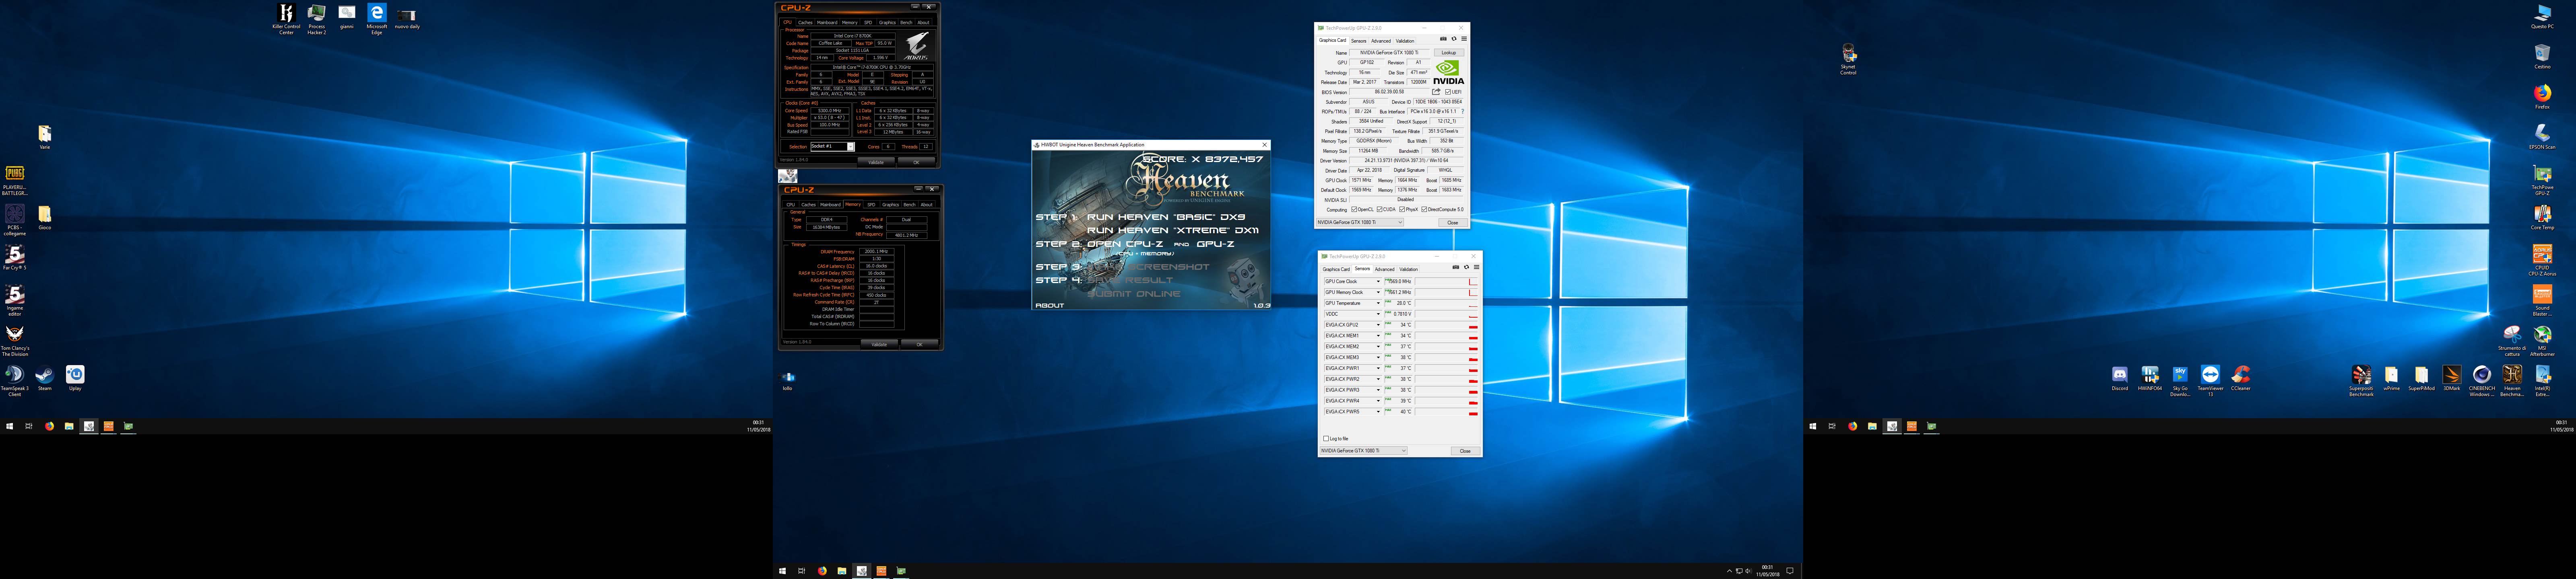This screenshot has width=2576, height=579.
Task: Open GPU selector dropdown in GPU-Z Sensors window
Action: pyautogui.click(x=1362, y=451)
